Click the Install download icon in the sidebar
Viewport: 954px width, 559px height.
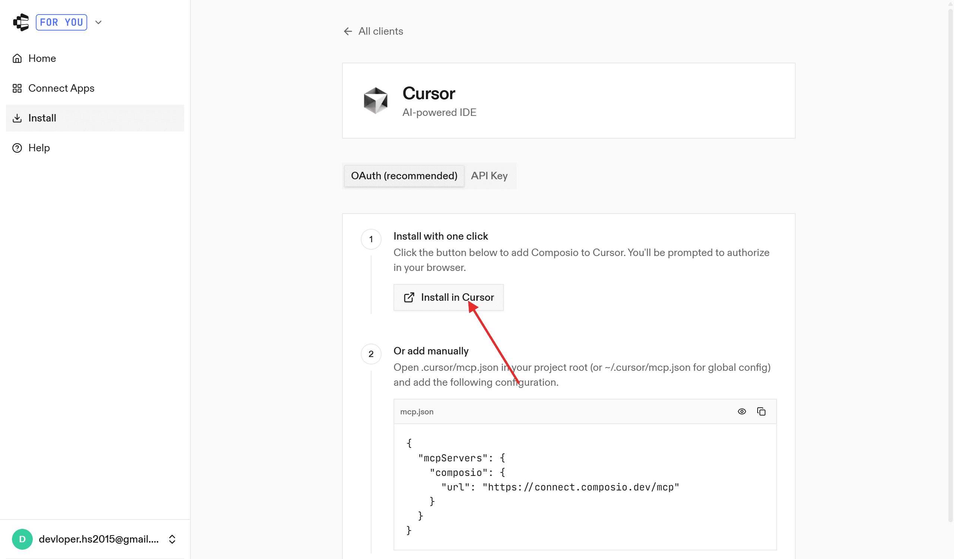click(x=17, y=118)
